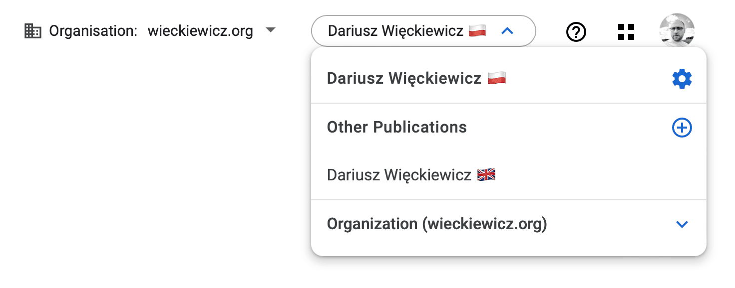Click the organisation building icon
Image resolution: width=735 pixels, height=288 pixels.
click(x=33, y=31)
